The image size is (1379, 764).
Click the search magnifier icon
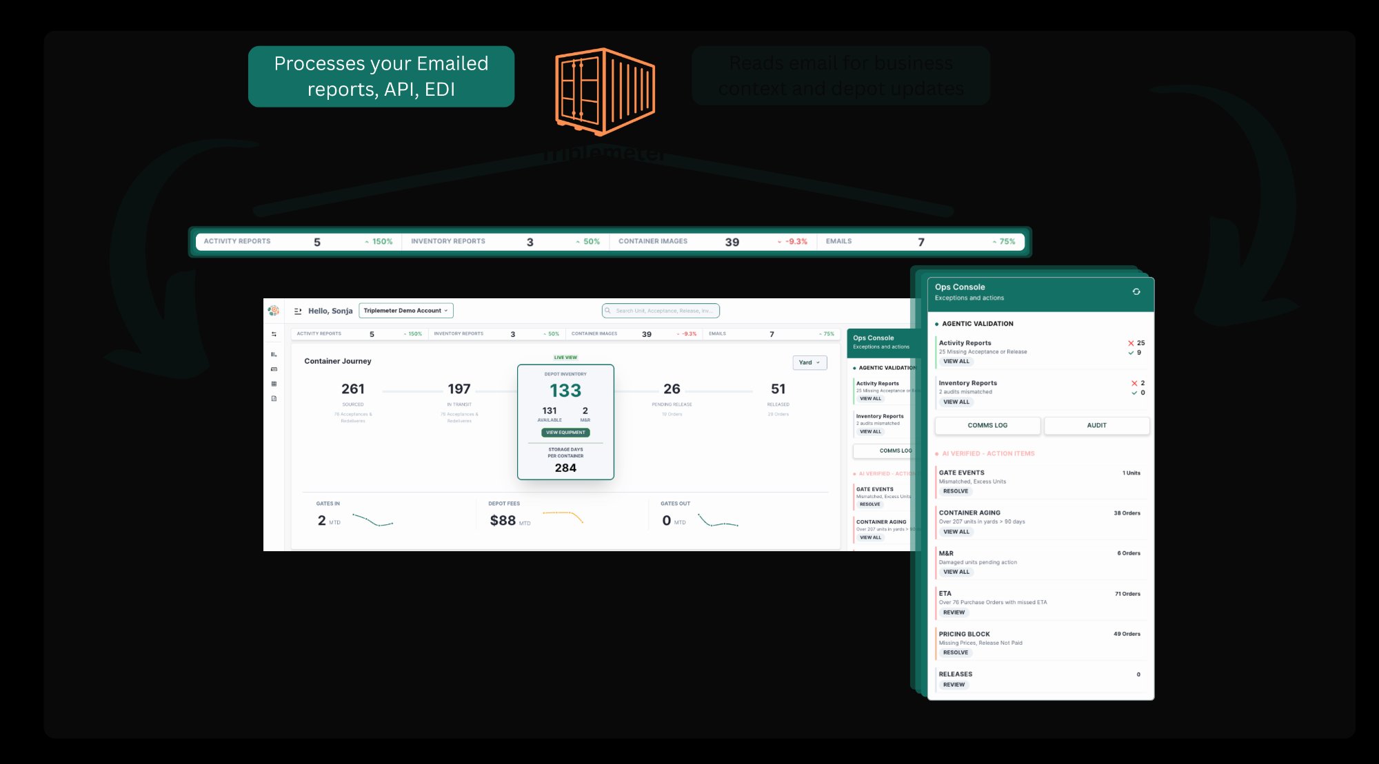(x=608, y=311)
